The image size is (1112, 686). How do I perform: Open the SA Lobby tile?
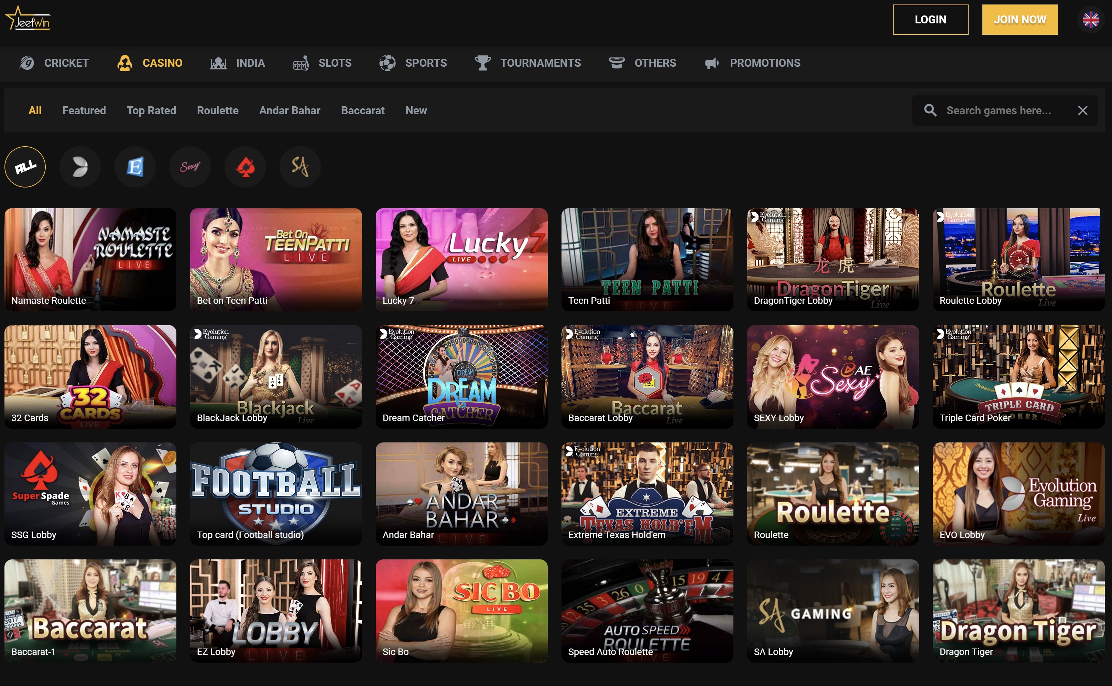(x=833, y=611)
